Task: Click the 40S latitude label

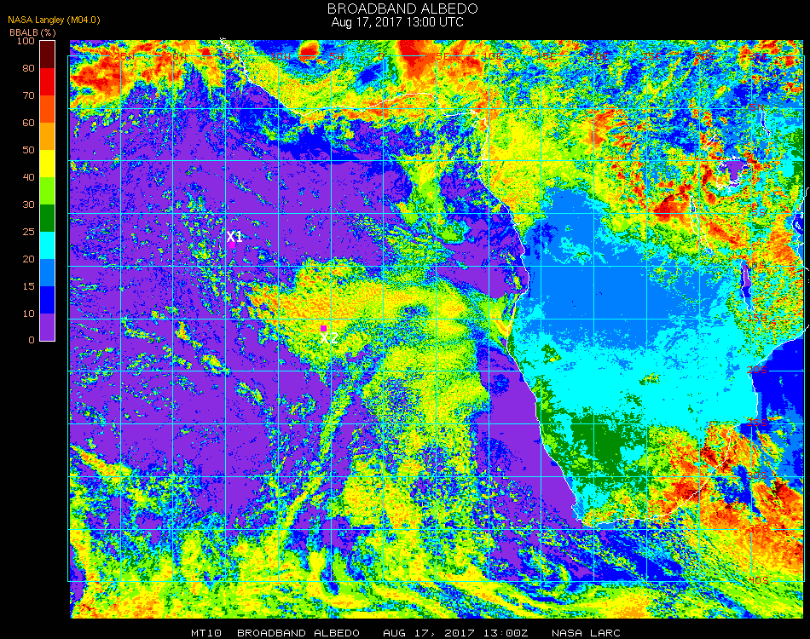Action: point(758,581)
